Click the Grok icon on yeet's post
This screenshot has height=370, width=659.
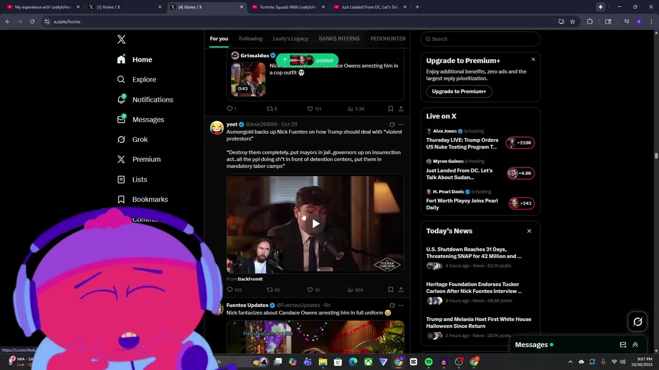(392, 124)
